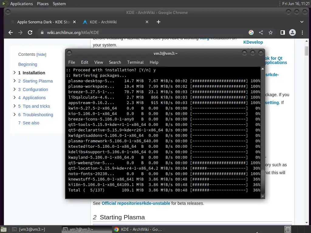This screenshot has width=311, height=233.
Task: Click terminal window menu button on titlebar
Action: coord(69,53)
